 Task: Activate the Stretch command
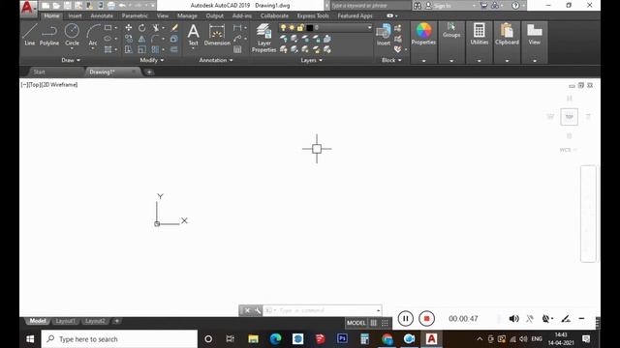tap(129, 49)
